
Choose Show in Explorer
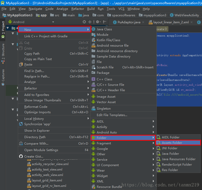click(x=54, y=130)
